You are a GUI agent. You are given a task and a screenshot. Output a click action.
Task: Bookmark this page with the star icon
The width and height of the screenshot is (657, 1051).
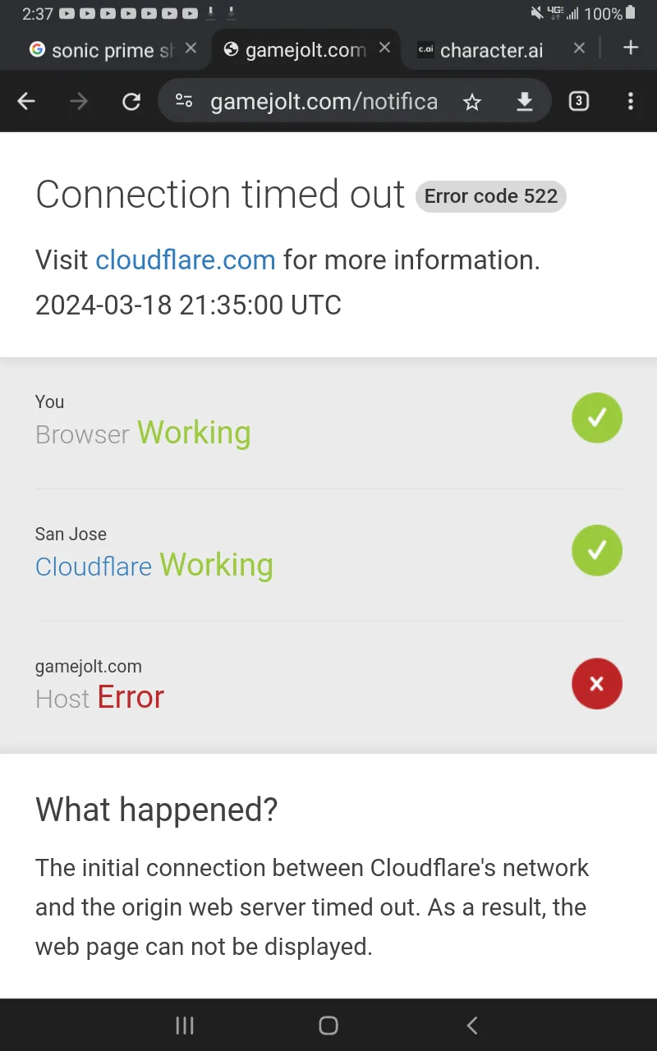[x=471, y=101]
